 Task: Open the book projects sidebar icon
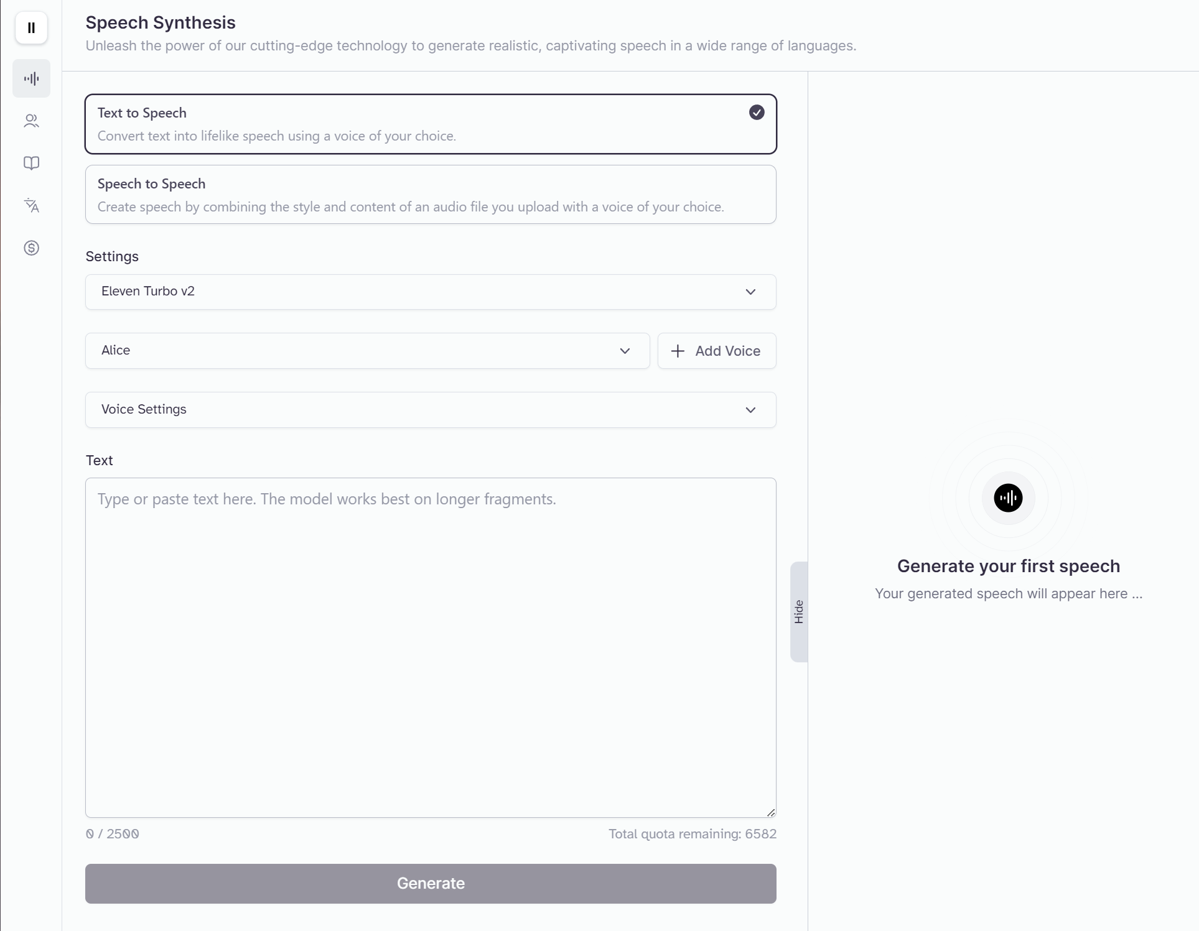(x=31, y=163)
